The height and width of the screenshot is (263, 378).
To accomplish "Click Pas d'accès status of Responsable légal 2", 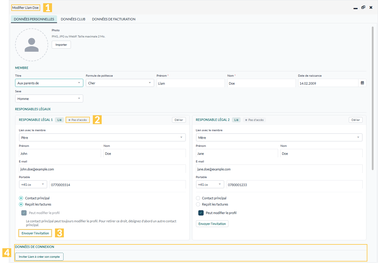I will point(254,120).
